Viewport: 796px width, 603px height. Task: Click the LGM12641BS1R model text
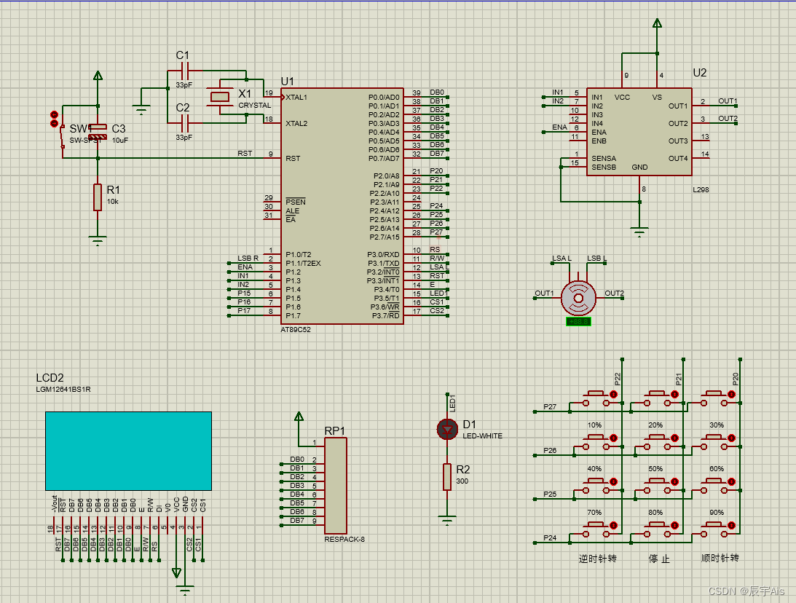point(63,390)
